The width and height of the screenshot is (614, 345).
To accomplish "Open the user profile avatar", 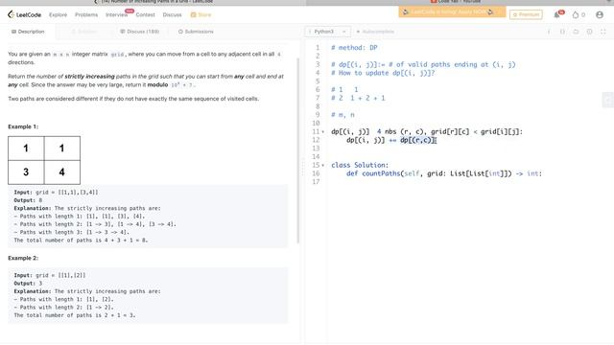I will tap(600, 15).
